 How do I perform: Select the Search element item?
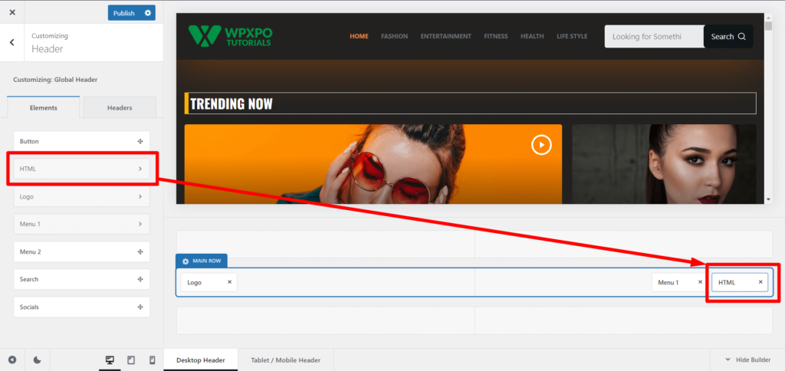tap(81, 279)
